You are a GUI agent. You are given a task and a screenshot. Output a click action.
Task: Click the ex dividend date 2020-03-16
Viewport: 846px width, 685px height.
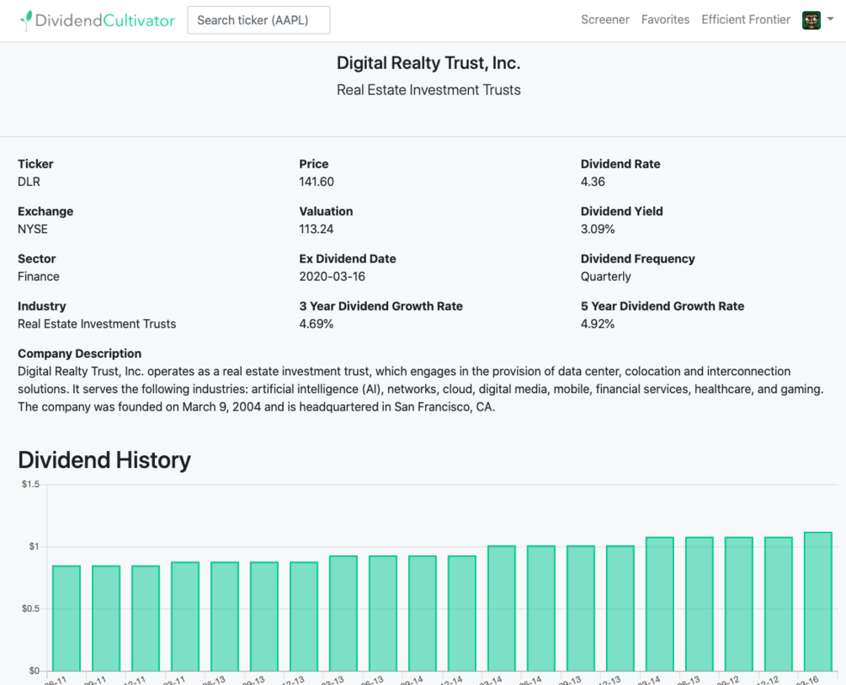(333, 277)
